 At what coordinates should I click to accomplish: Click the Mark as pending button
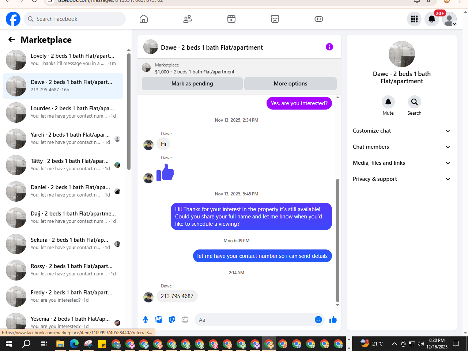click(x=192, y=84)
